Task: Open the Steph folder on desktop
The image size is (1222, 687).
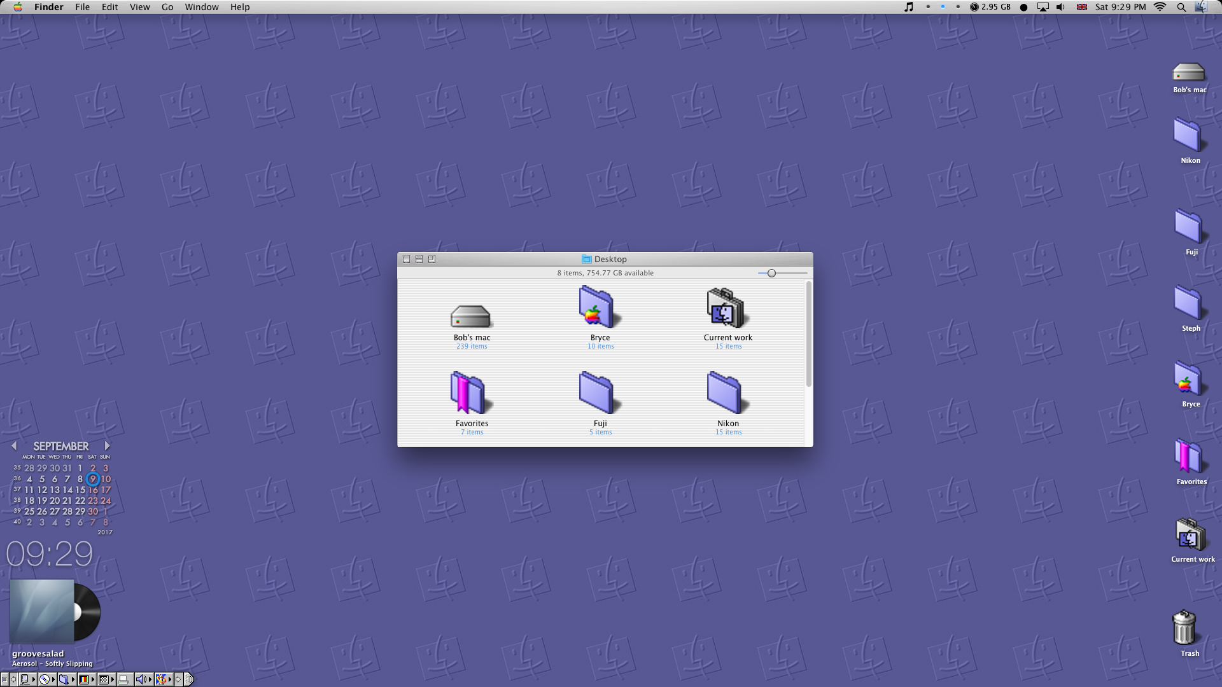Action: click(x=1188, y=303)
